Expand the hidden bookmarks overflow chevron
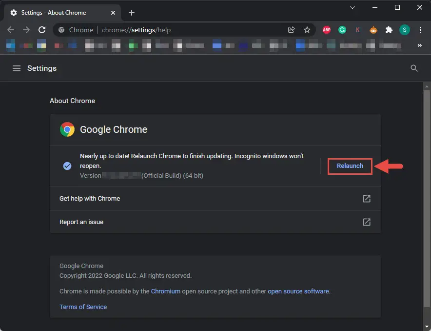The height and width of the screenshot is (331, 431). coord(419,45)
